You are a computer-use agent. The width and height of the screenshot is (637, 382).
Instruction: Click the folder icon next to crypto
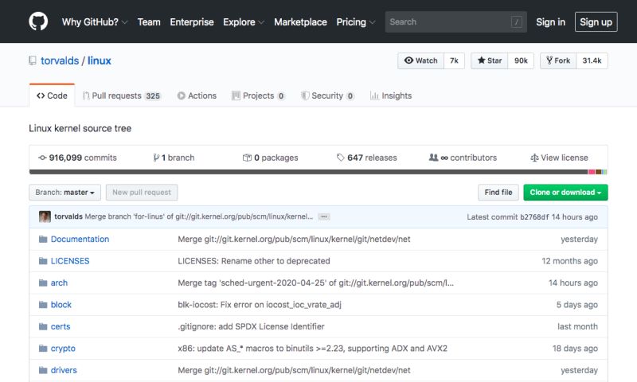43,349
